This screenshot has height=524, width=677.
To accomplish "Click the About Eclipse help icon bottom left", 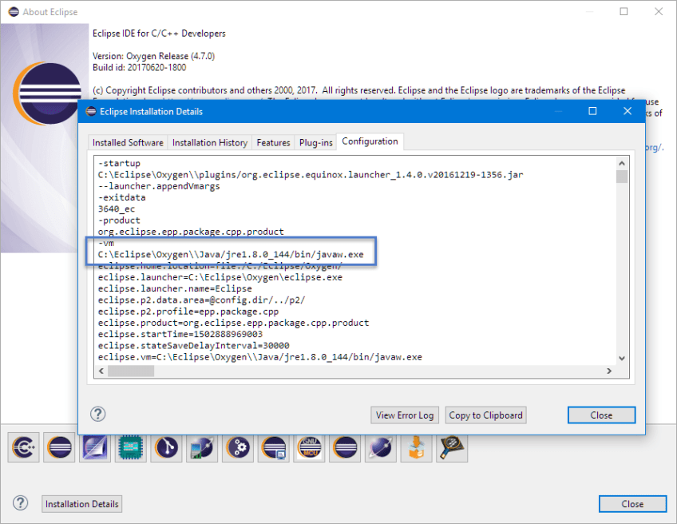I will tap(20, 503).
